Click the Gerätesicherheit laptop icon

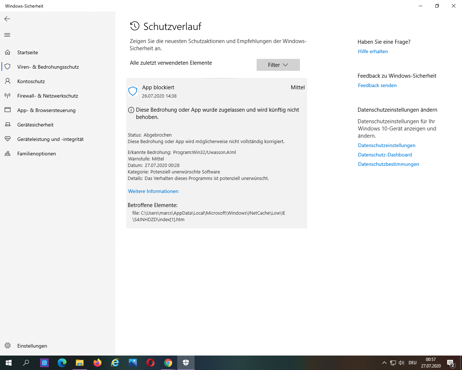pos(8,125)
